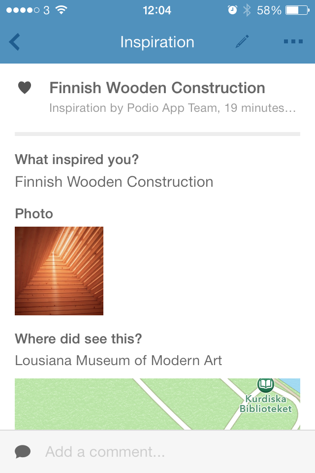Tap the 12:04 clock in status bar
The image size is (315, 473).
[x=157, y=10]
